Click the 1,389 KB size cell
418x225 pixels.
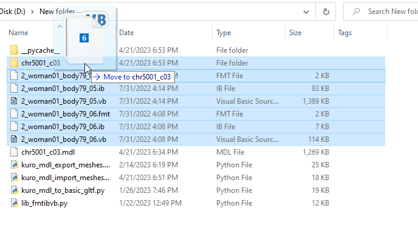316,101
